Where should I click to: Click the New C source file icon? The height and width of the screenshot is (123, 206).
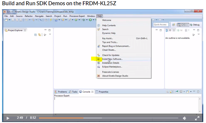click(70, 20)
